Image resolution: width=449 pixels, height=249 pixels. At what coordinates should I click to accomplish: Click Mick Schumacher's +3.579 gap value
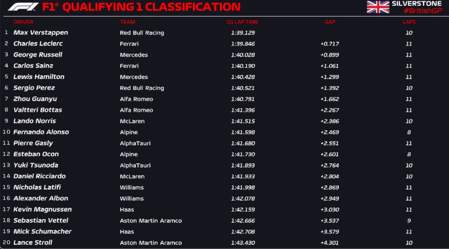pos(330,232)
